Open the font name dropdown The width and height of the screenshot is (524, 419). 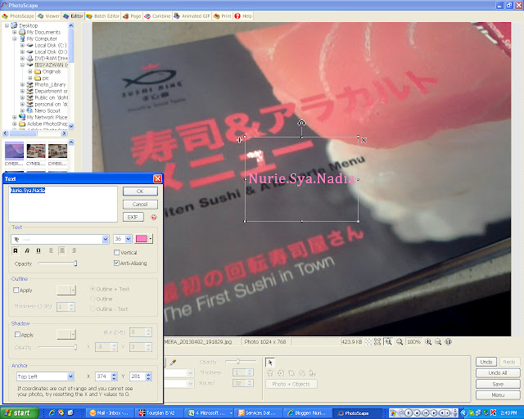(106, 239)
